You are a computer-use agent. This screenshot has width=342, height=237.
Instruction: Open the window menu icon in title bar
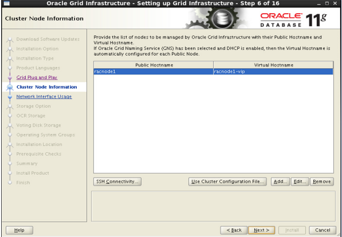pos(6,3)
